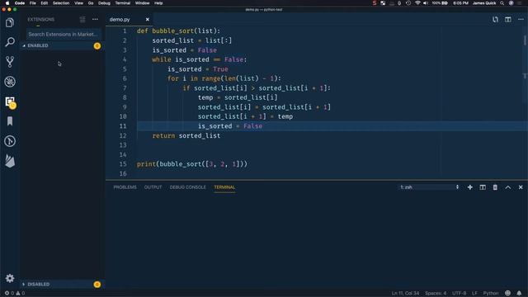The height and width of the screenshot is (297, 528).
Task: Click 'while is_sorted == False:' line
Action: point(200,59)
